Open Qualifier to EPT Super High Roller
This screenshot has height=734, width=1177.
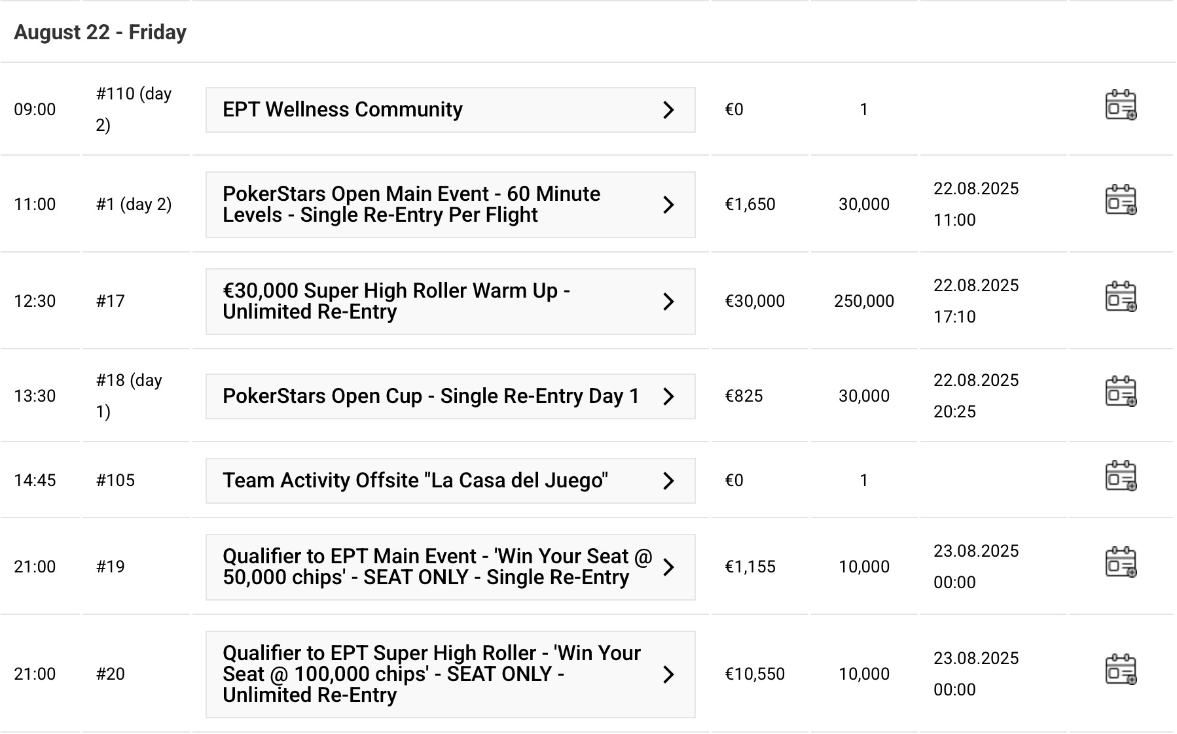(431, 674)
